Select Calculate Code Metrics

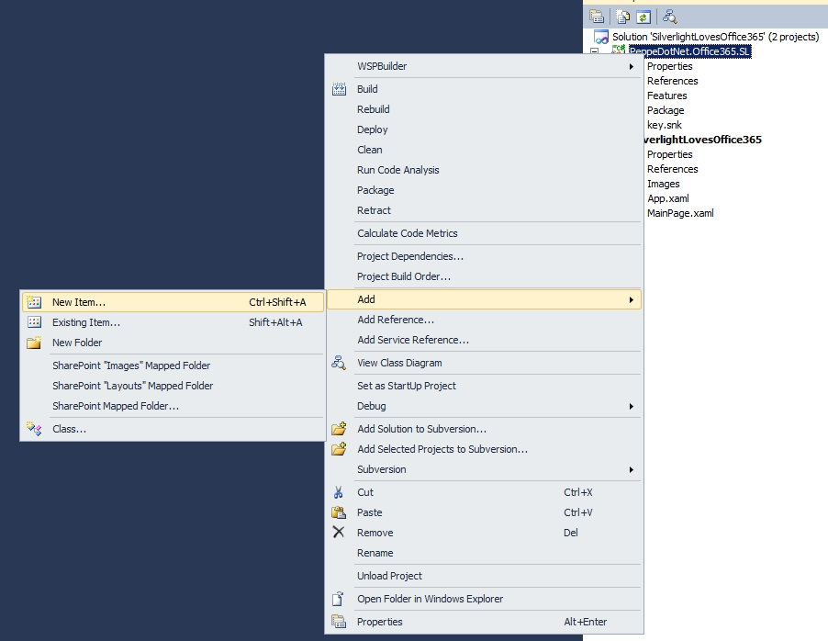(485, 233)
